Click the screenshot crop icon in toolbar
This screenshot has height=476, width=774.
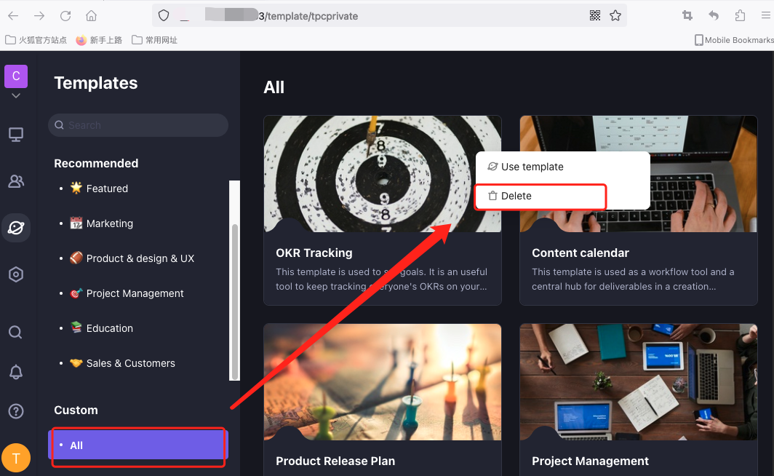pyautogui.click(x=687, y=15)
